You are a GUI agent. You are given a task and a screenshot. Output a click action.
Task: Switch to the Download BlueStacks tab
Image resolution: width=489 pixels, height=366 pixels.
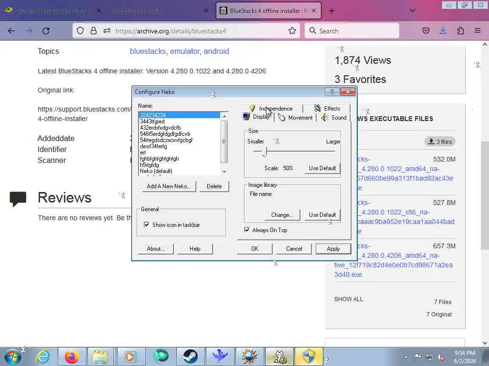click(53, 10)
